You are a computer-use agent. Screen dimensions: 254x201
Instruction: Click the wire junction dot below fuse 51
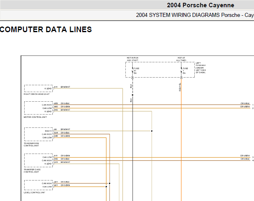pos(133,95)
